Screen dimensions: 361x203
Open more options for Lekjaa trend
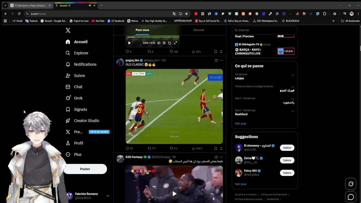[292, 75]
